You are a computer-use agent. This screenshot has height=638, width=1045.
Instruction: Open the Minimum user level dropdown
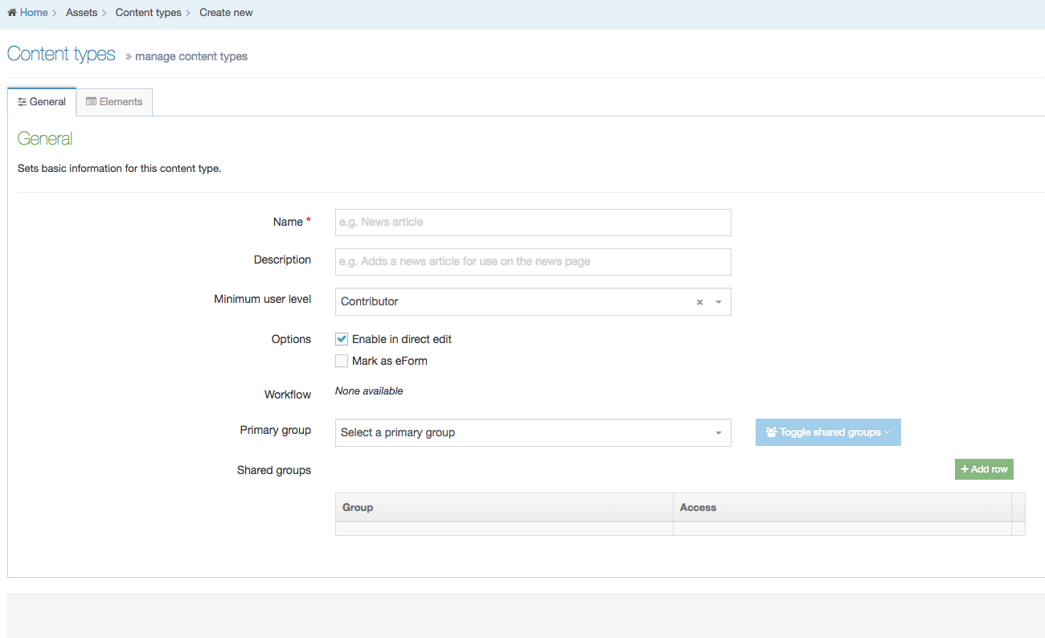pyautogui.click(x=718, y=301)
